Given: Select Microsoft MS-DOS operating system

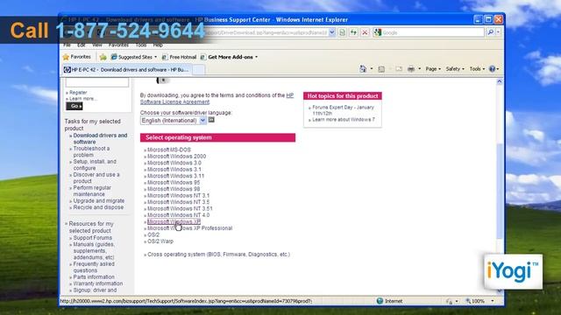Looking at the screenshot, I should (x=169, y=150).
